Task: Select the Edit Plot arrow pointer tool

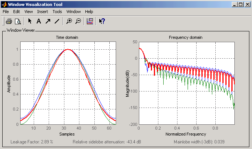Action: [30, 21]
